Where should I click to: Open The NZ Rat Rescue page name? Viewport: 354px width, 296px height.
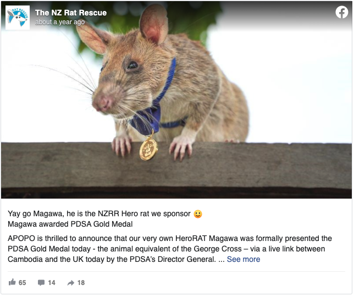[71, 13]
